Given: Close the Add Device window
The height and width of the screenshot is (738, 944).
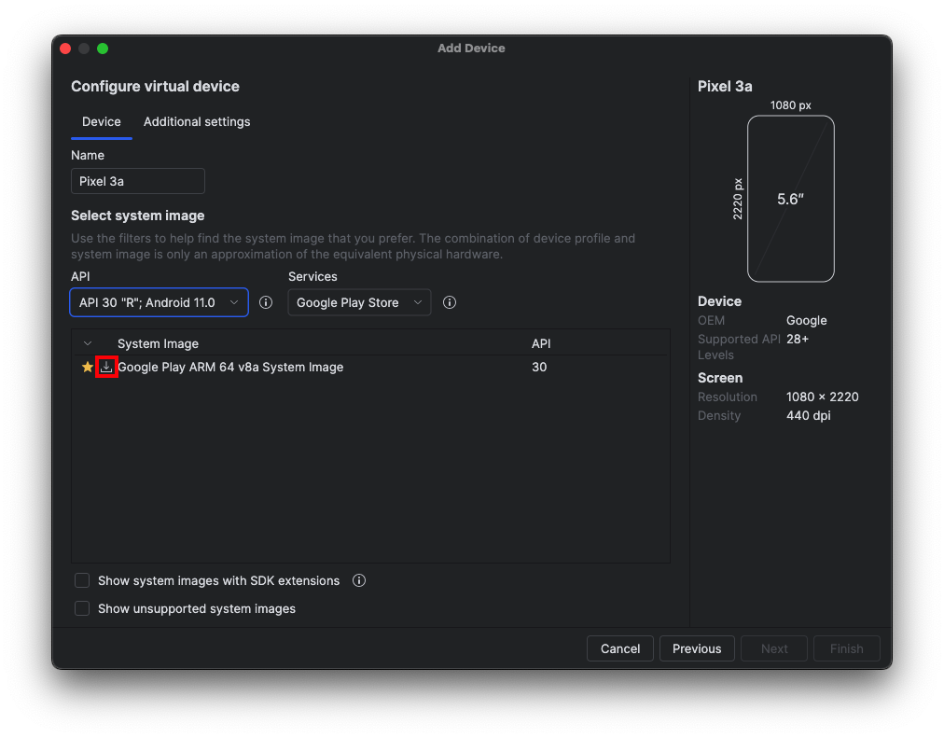Looking at the screenshot, I should 65,49.
